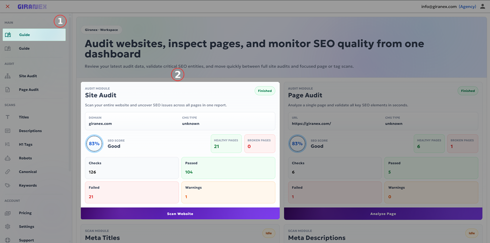The height and width of the screenshot is (243, 490).
Task: Click the Failed 1 tile in Page Audit
Action: [x=335, y=192]
